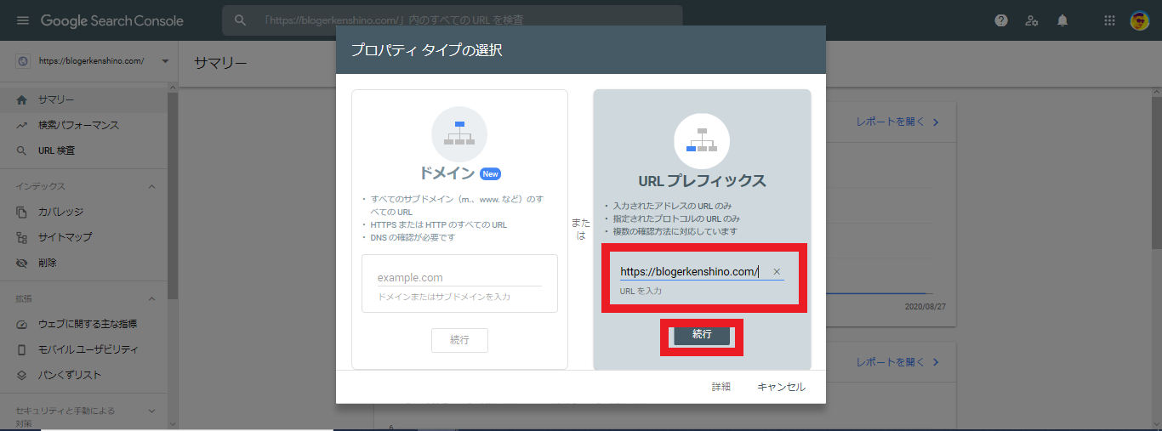Click the ドメイン heading
Screen dimensions: 1162x431
[x=447, y=173]
